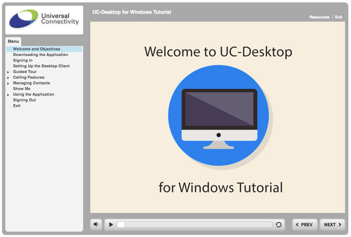Open the Show Me section
This screenshot has width=351, height=237.
click(22, 89)
